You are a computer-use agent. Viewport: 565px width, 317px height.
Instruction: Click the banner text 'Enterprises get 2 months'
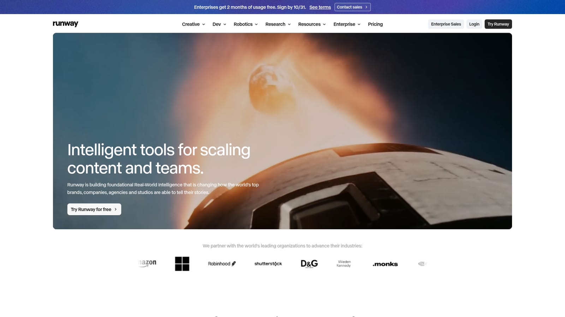point(250,7)
